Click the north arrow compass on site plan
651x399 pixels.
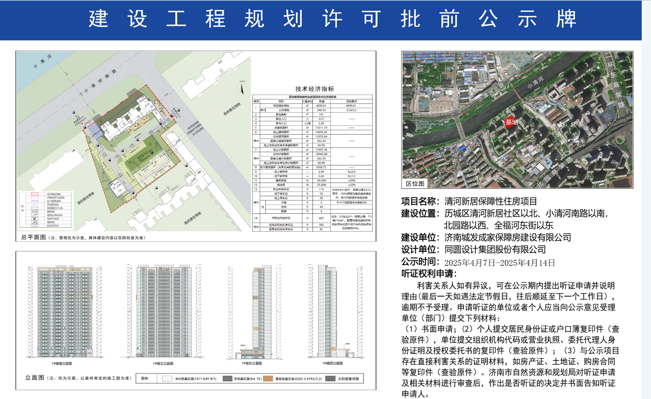point(242,88)
